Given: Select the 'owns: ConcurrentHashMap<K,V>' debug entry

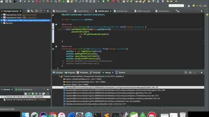Looking at the screenshot, I should point(84,82).
